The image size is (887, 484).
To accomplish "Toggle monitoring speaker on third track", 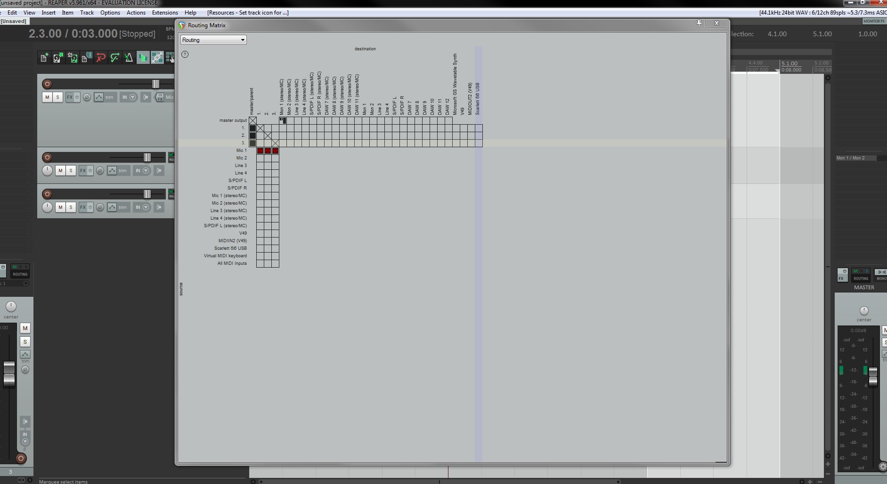I will coord(159,207).
